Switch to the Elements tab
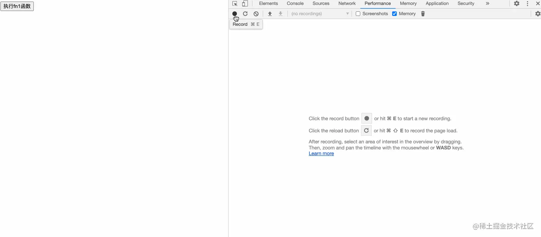 coord(268,3)
